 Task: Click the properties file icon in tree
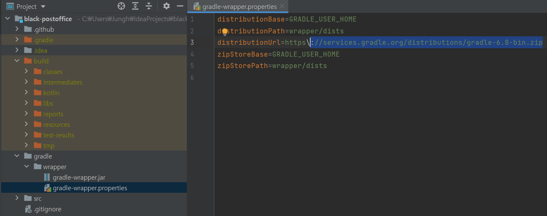point(47,188)
